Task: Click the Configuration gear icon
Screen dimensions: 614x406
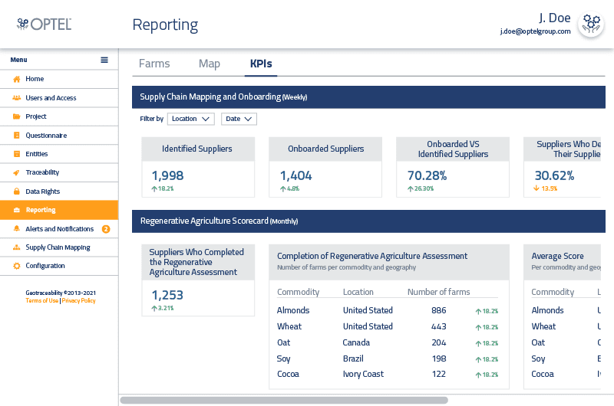Action: tap(16, 266)
